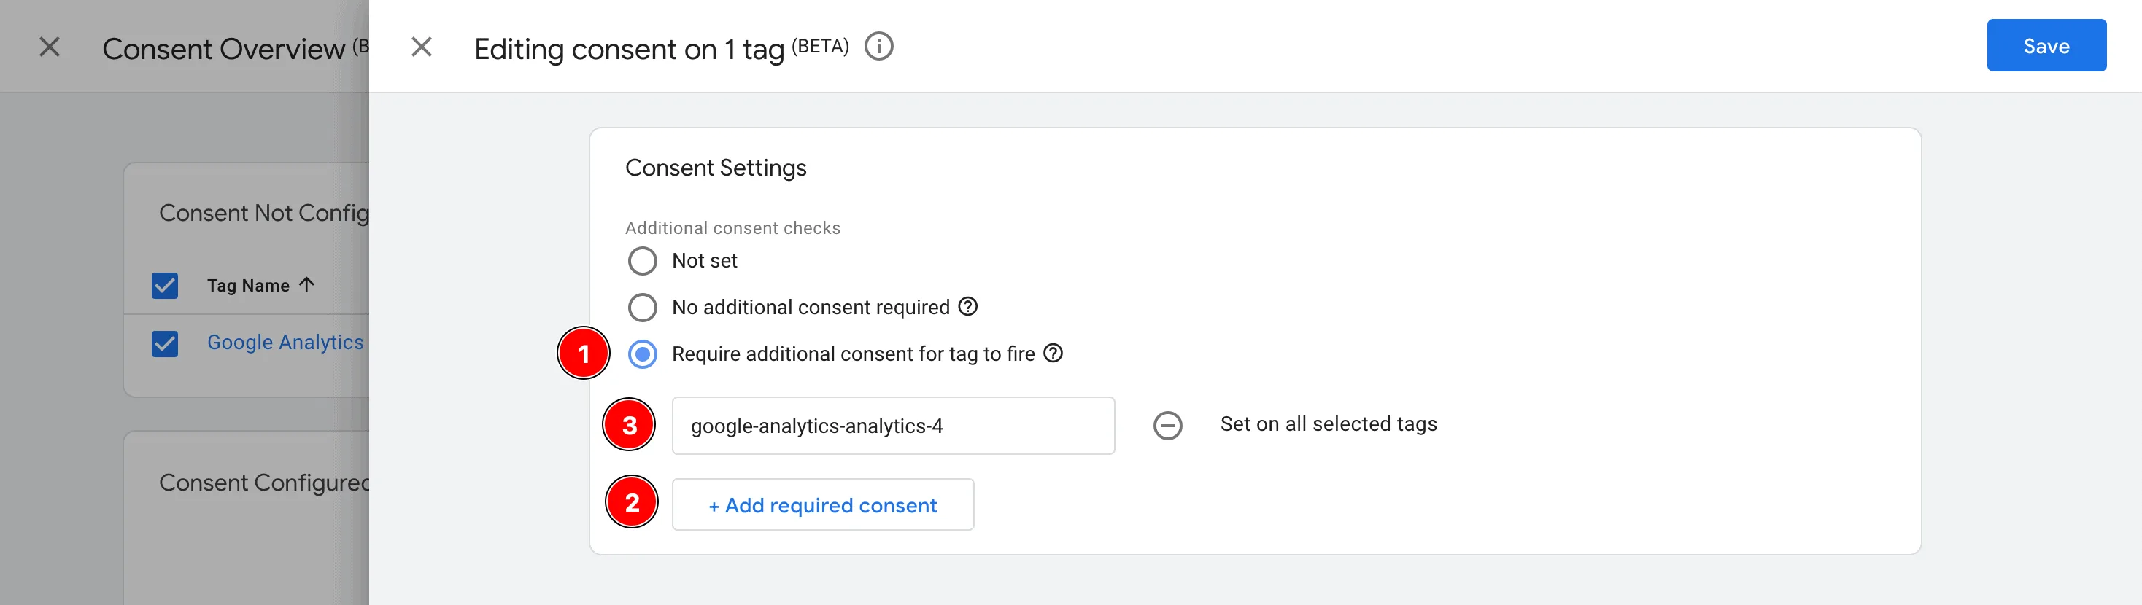Save the consent settings
The image size is (2142, 605).
pyautogui.click(x=2046, y=46)
